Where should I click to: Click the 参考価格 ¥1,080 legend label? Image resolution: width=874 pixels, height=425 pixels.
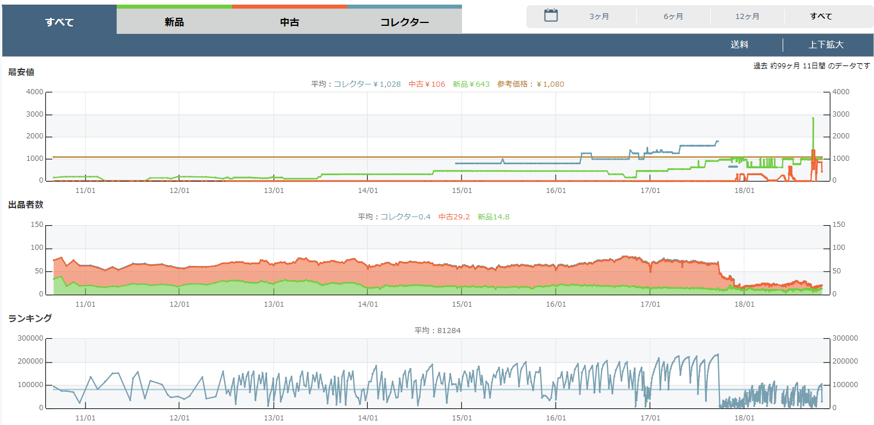coord(531,84)
